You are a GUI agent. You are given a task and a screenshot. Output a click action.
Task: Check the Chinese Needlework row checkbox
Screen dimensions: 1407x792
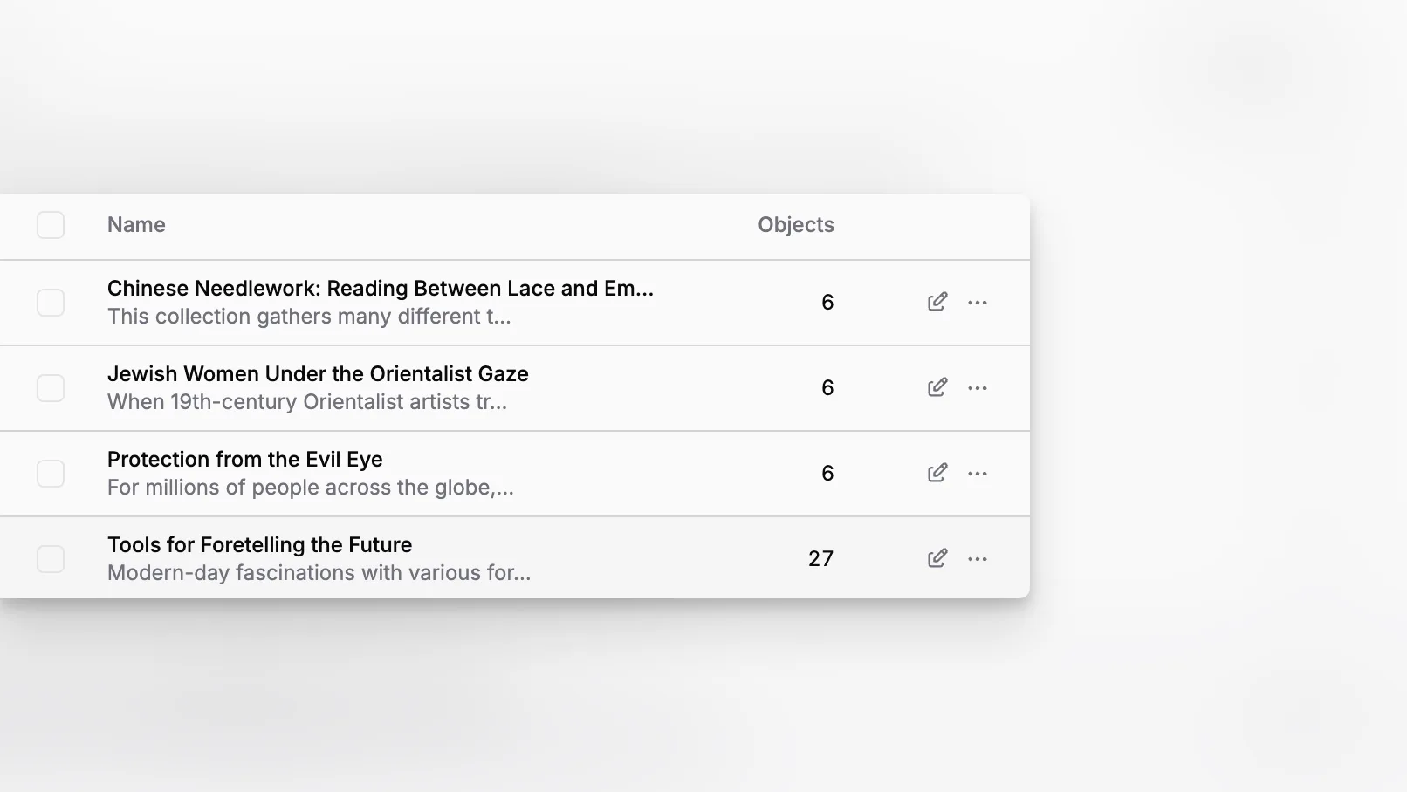51,303
